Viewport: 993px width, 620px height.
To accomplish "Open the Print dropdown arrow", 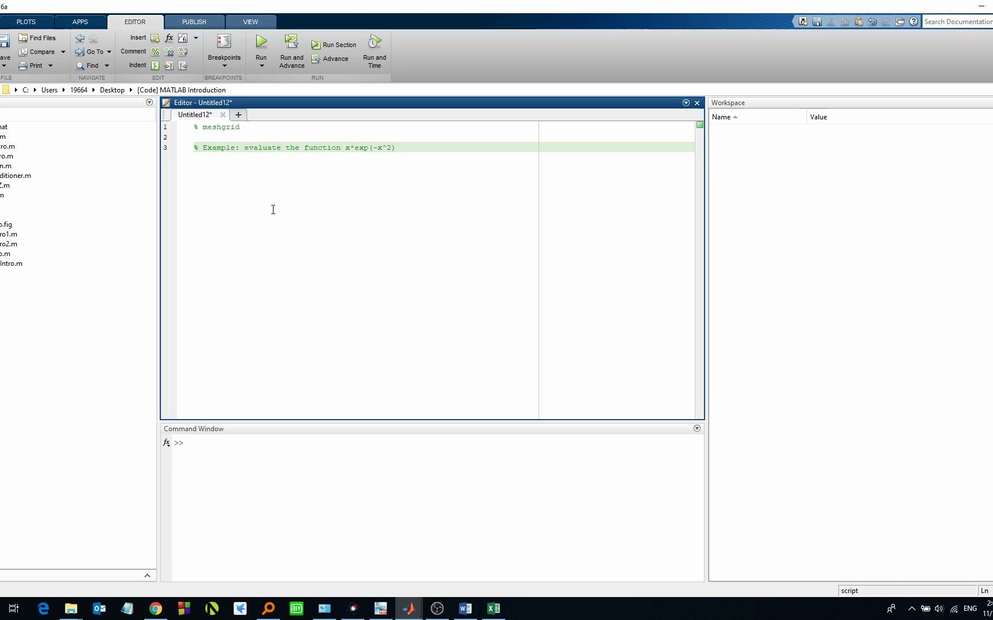I will coord(51,66).
